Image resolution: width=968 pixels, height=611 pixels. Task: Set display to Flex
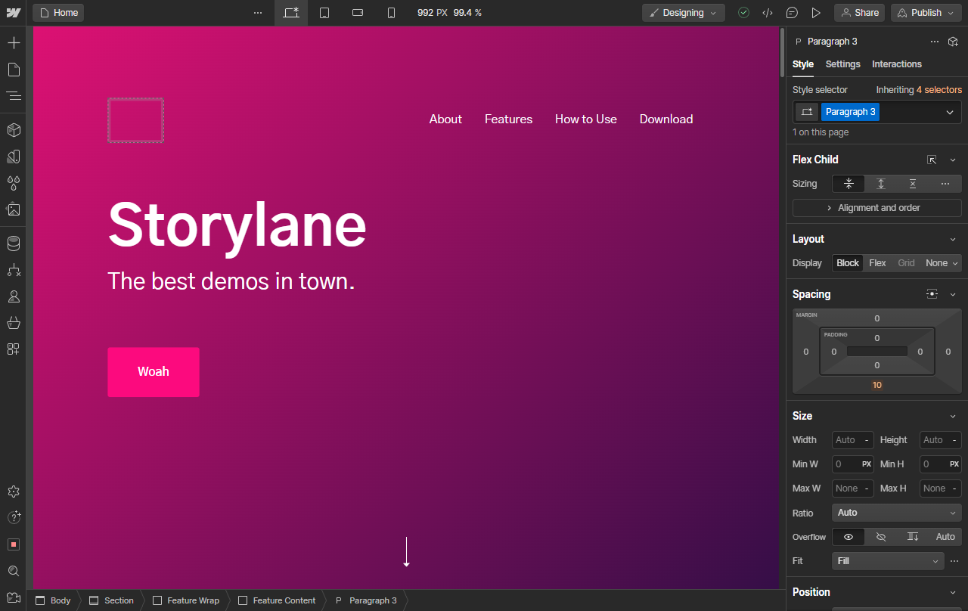[x=877, y=263]
